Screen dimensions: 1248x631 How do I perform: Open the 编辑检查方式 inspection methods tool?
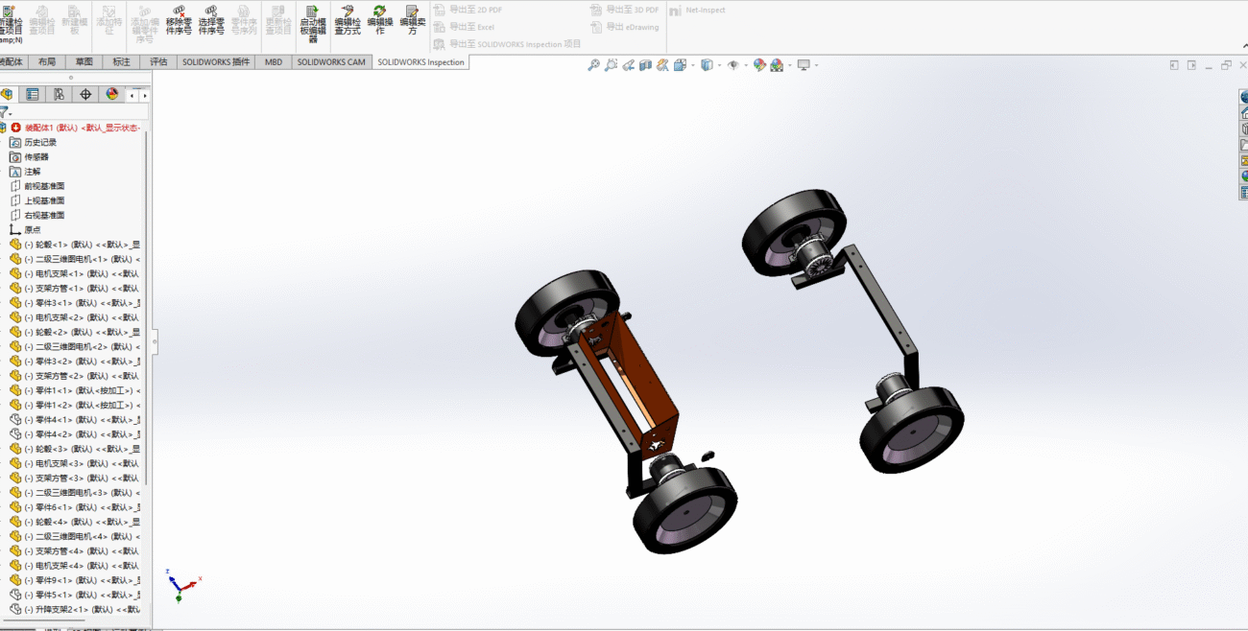point(348,19)
